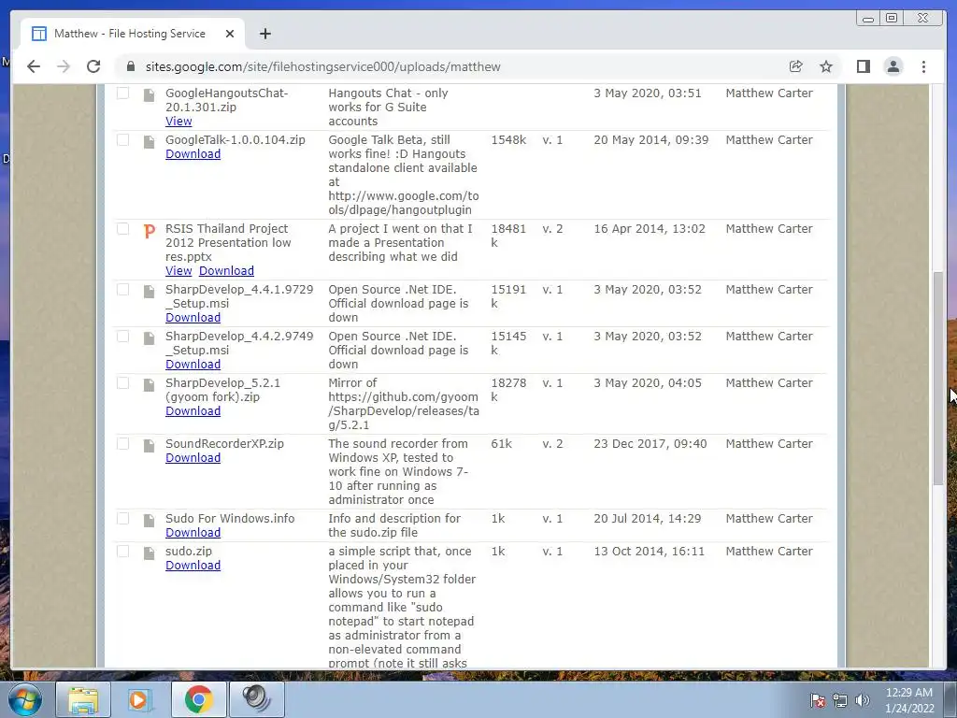
Task: Click the file icon beside SoundRecorderXP.zip
Action: [149, 446]
